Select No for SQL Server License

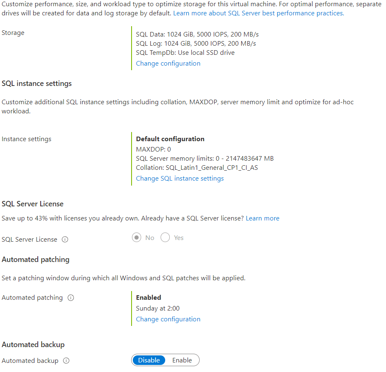click(x=136, y=238)
